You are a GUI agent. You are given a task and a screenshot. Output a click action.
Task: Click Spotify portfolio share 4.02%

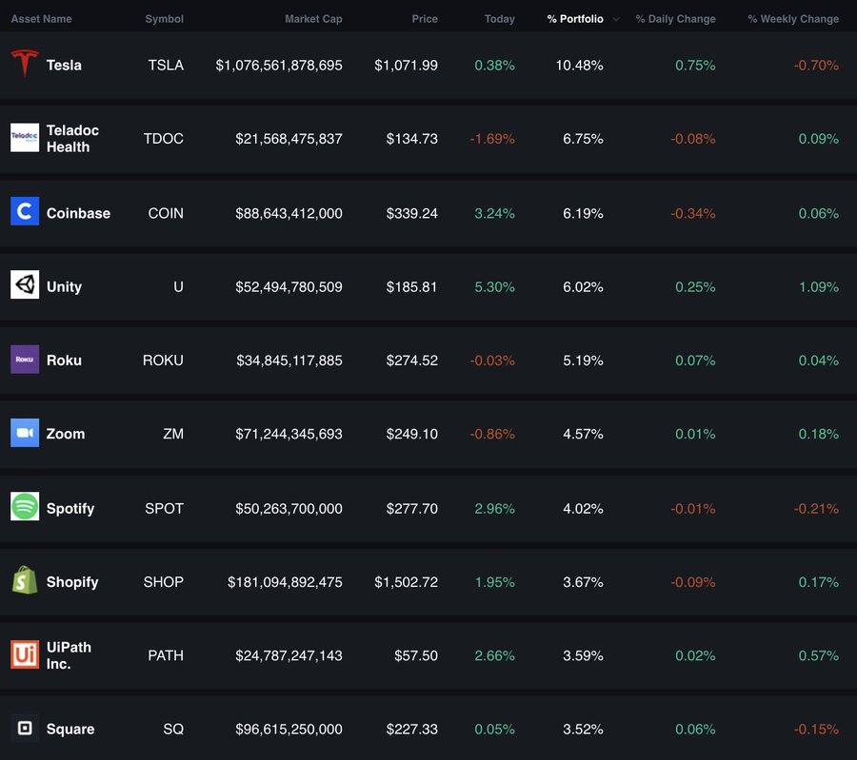(x=583, y=508)
